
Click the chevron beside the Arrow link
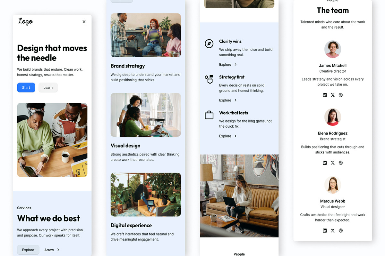pos(58,250)
